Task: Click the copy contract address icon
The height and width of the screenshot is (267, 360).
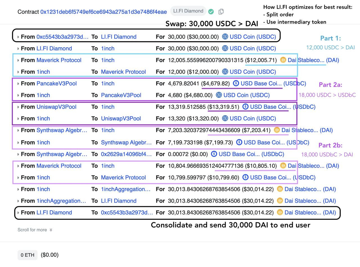Action: point(221,12)
